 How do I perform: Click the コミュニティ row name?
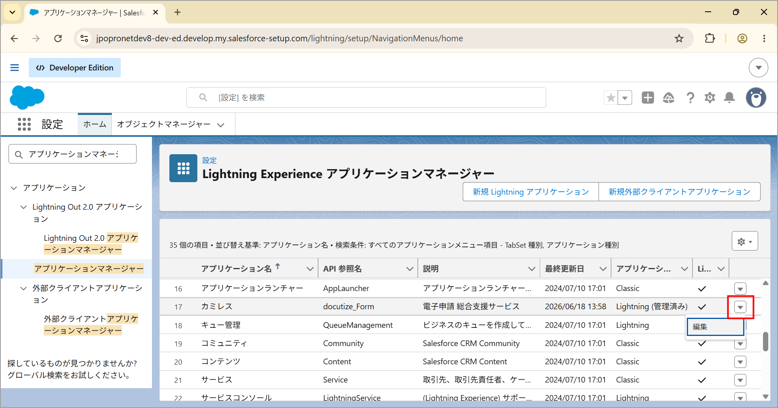[224, 343]
